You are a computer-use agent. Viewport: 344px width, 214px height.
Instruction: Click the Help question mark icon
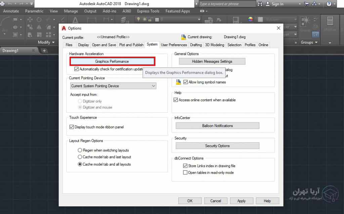pos(329,4)
